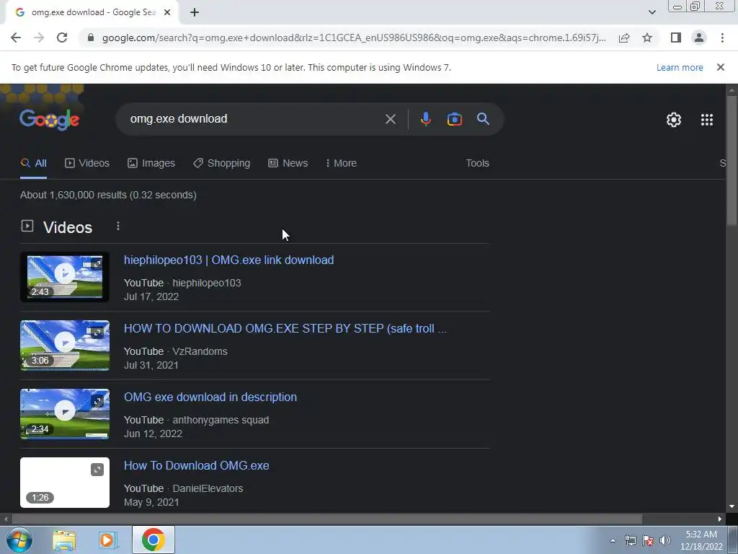Open the search Tools options
This screenshot has height=554, width=738.
tap(477, 164)
